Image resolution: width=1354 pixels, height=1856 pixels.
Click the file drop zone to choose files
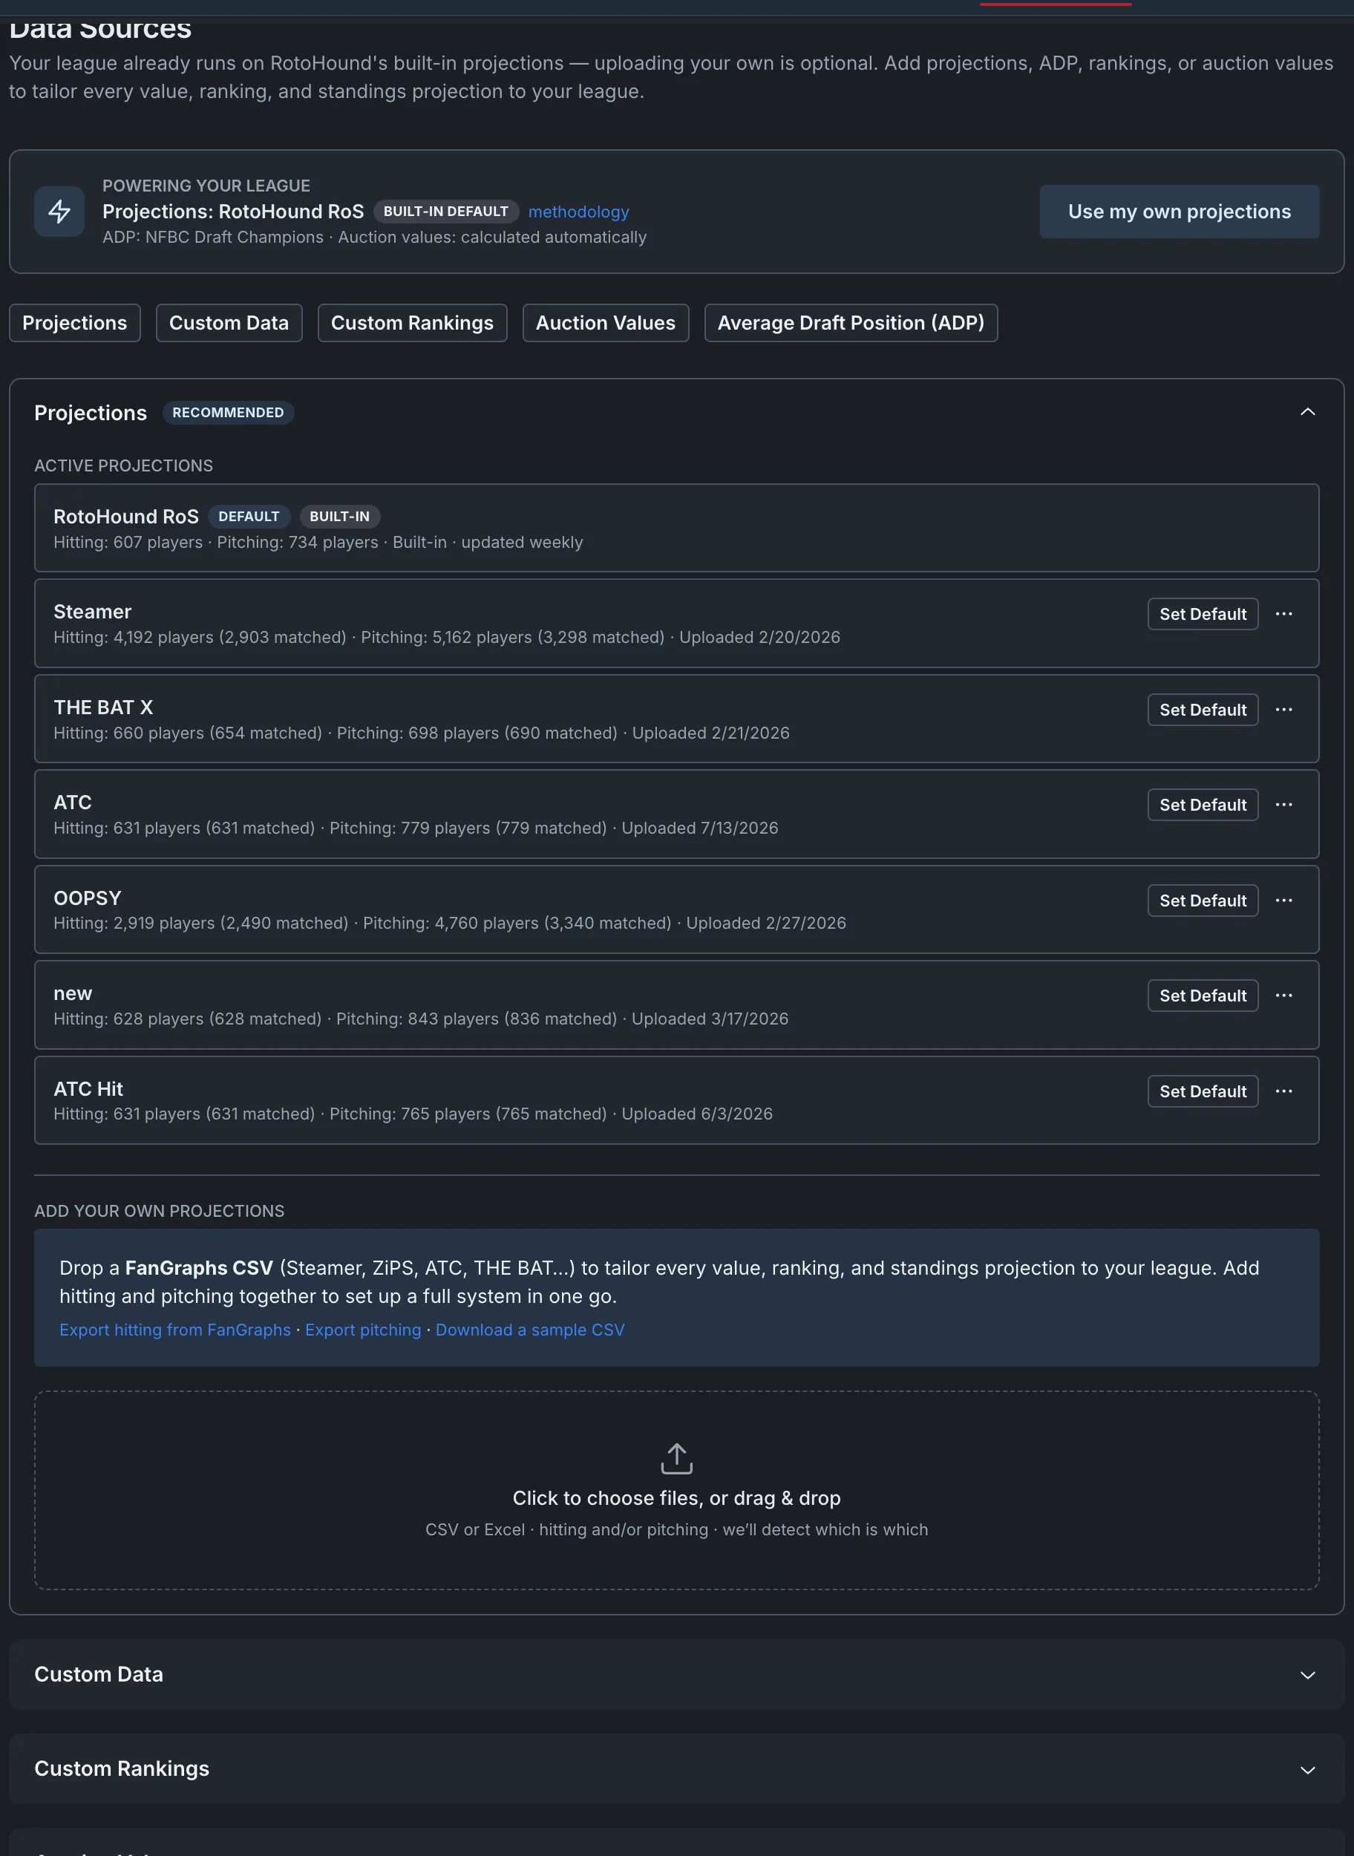click(676, 1491)
